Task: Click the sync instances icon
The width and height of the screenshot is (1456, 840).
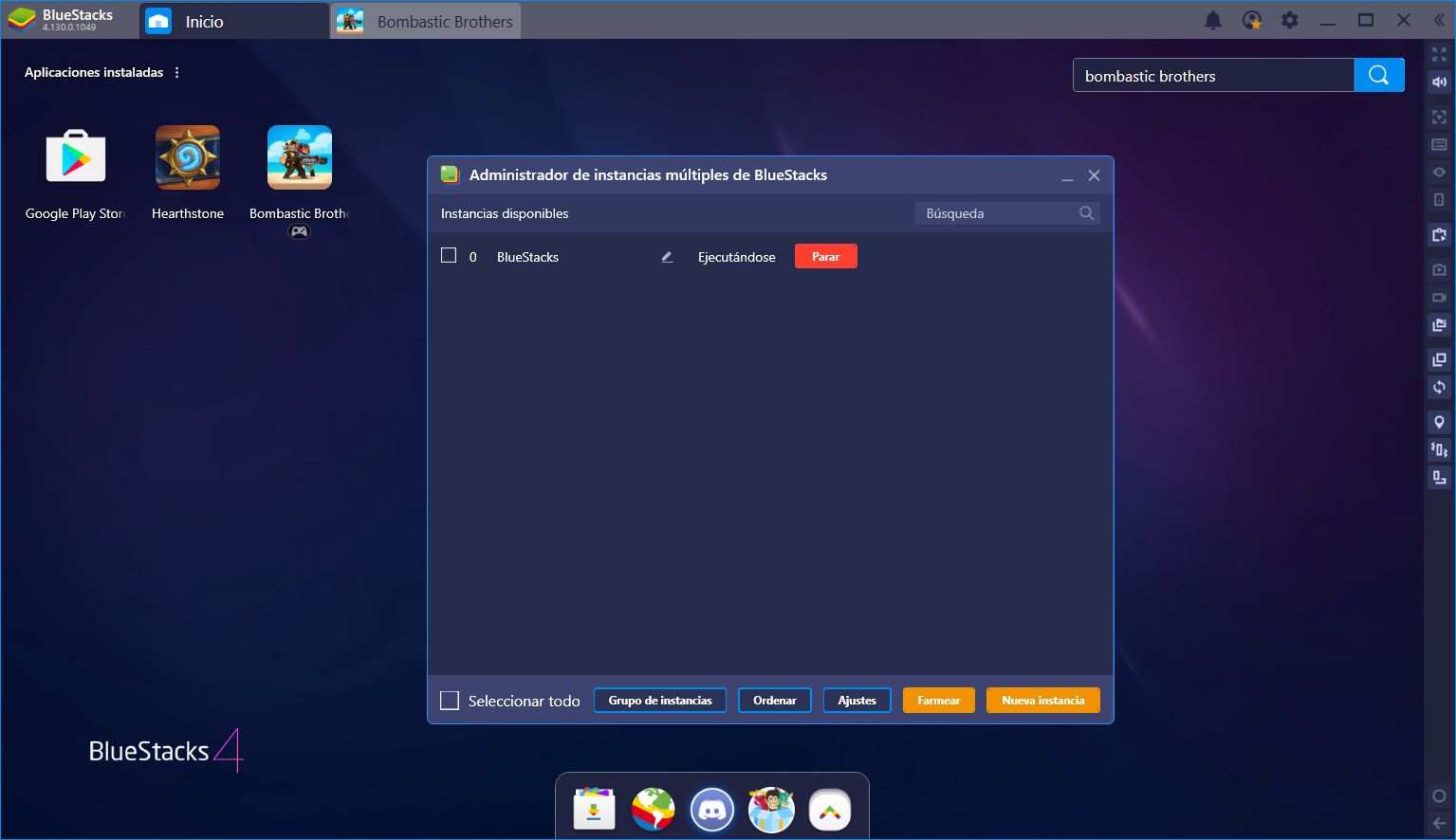Action: point(1439,387)
